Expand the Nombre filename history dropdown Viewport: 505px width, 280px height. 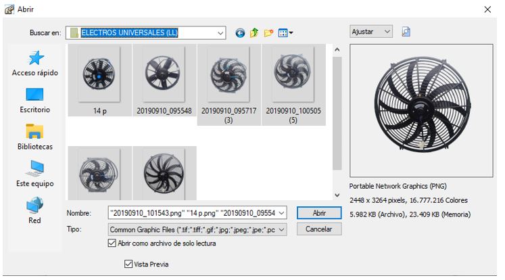click(282, 213)
